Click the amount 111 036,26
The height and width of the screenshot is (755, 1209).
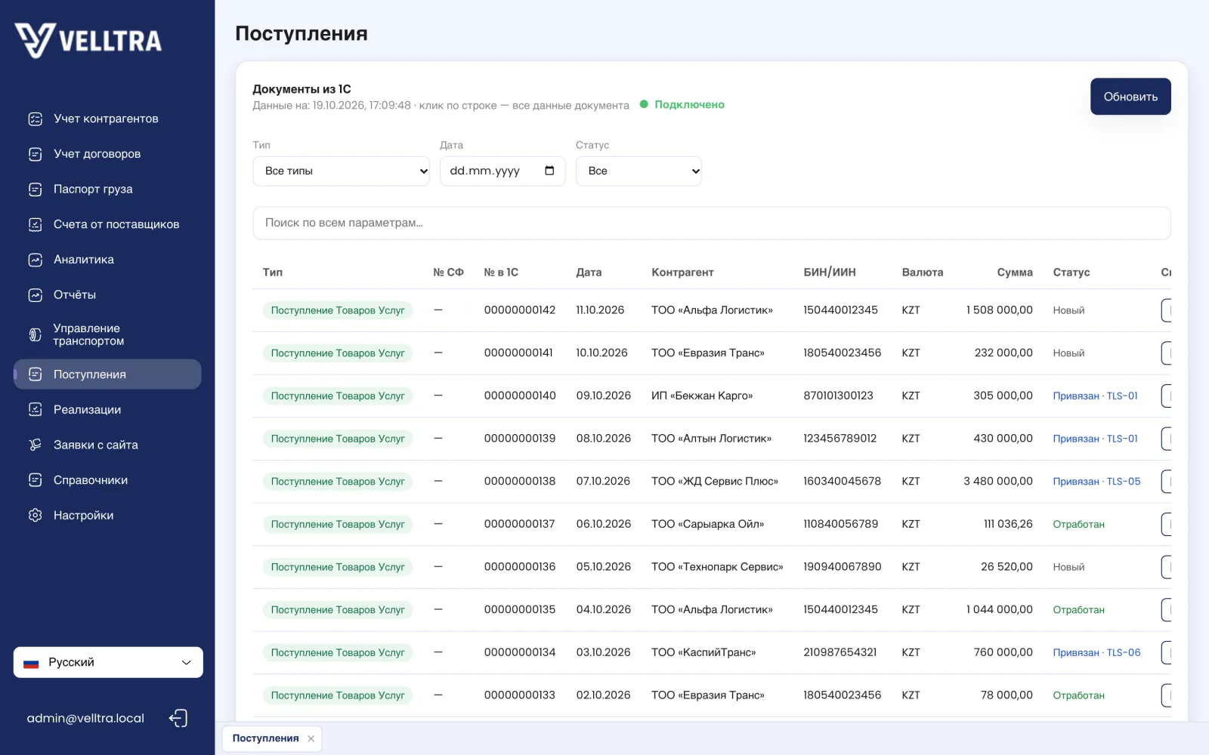(1008, 524)
